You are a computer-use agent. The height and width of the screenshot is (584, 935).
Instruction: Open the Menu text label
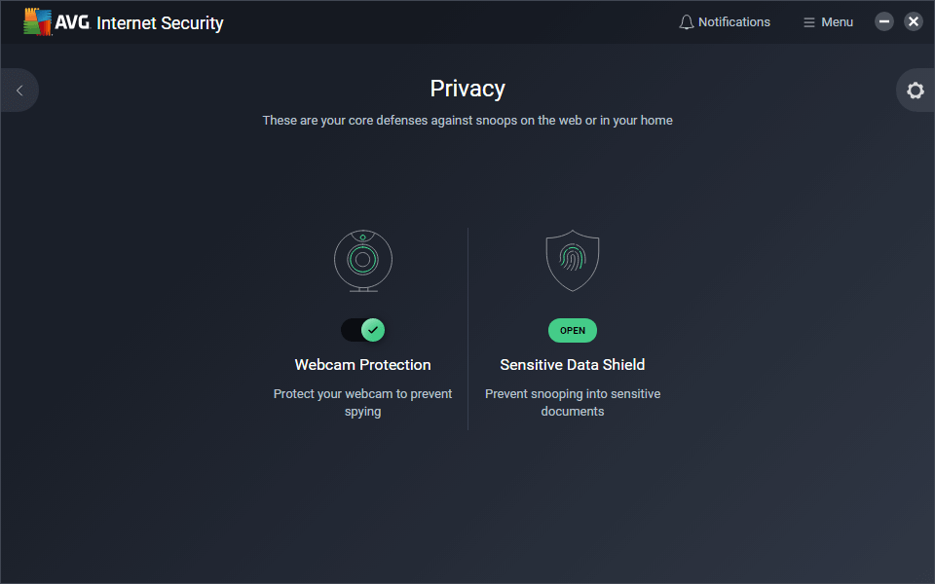tap(837, 22)
